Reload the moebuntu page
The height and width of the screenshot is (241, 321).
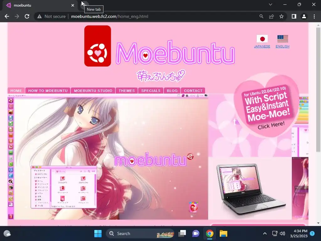(x=27, y=16)
